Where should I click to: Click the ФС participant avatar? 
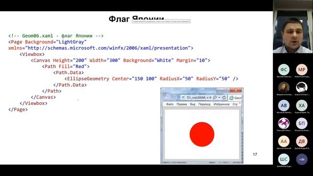[284, 69]
